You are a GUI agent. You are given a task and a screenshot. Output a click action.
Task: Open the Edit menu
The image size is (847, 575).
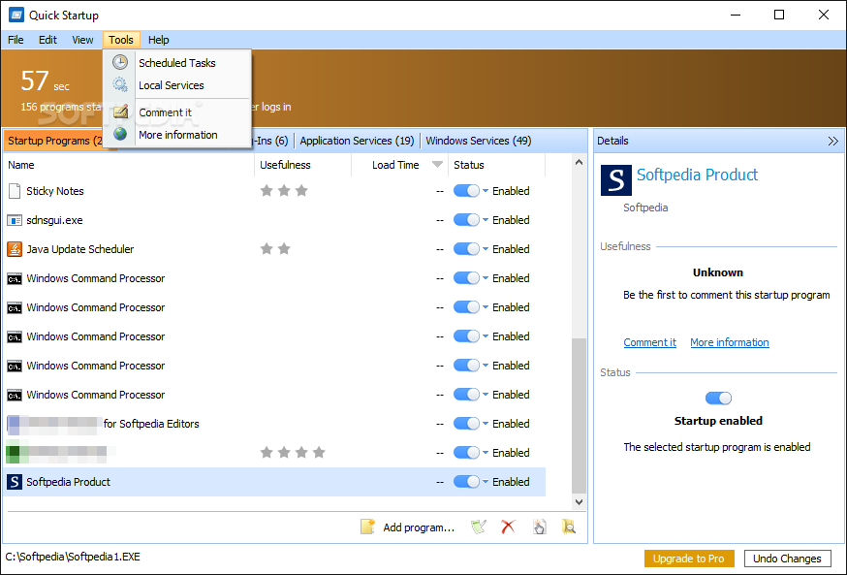click(47, 40)
